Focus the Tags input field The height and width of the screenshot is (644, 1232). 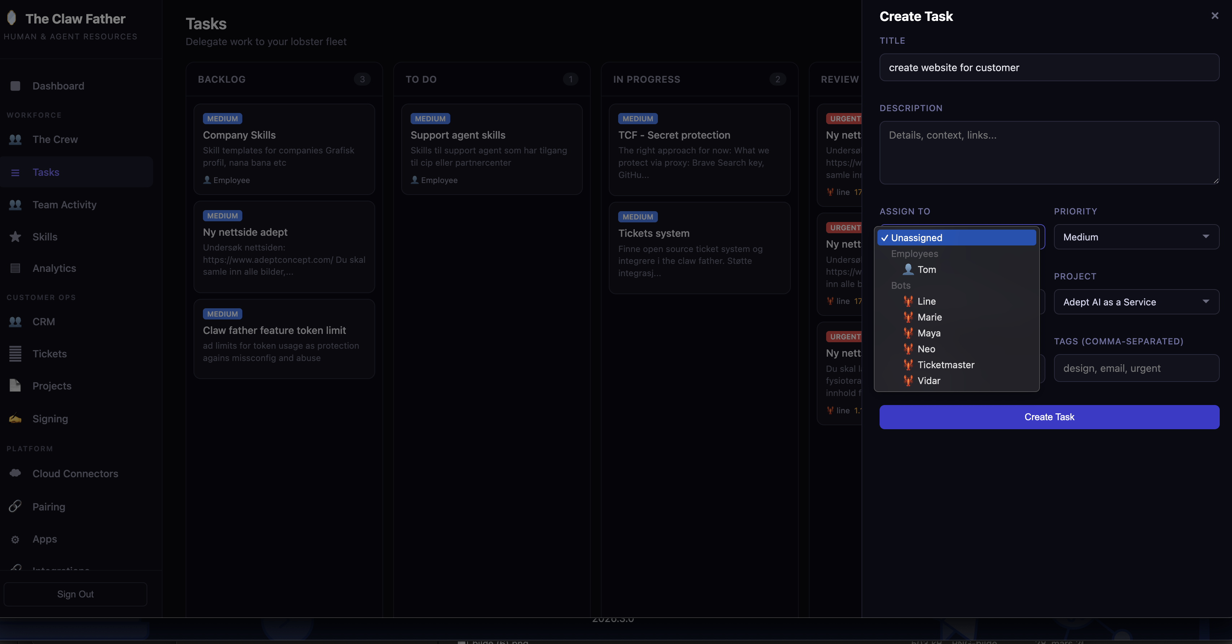pyautogui.click(x=1136, y=368)
